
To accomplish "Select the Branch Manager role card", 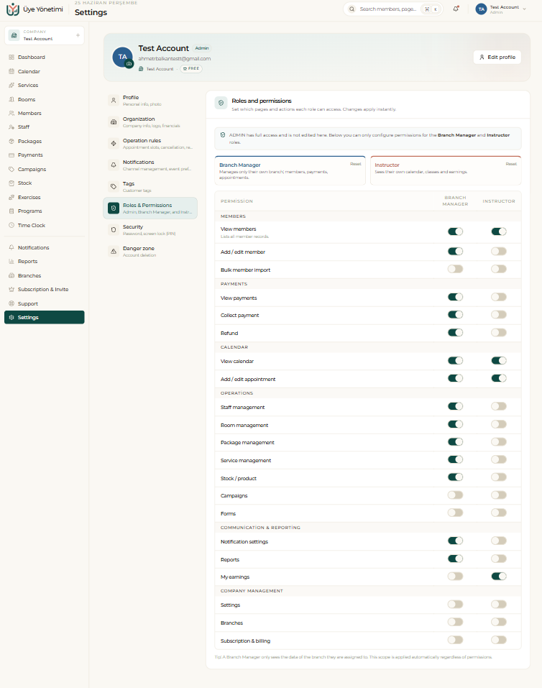I will coord(290,170).
